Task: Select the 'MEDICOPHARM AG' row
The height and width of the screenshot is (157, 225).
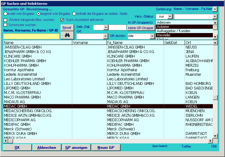Action: pyautogui.click(x=108, y=120)
